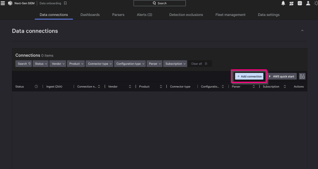Open the hamburger navigation menu
This screenshot has width=318, height=169.
[2, 3]
